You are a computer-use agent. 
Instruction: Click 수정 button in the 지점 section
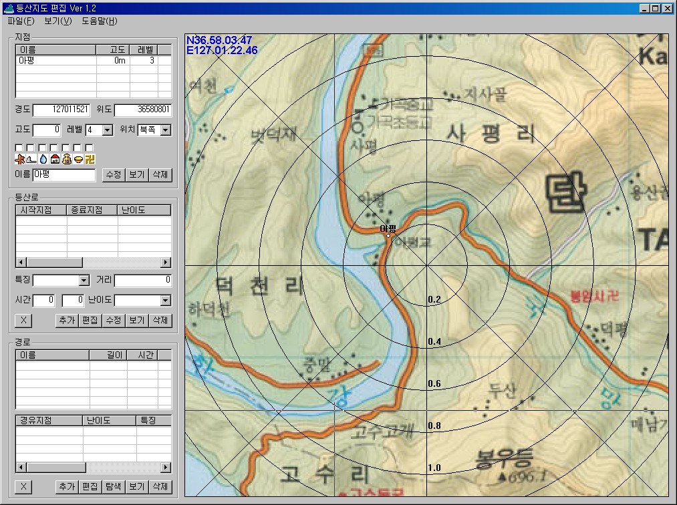114,175
